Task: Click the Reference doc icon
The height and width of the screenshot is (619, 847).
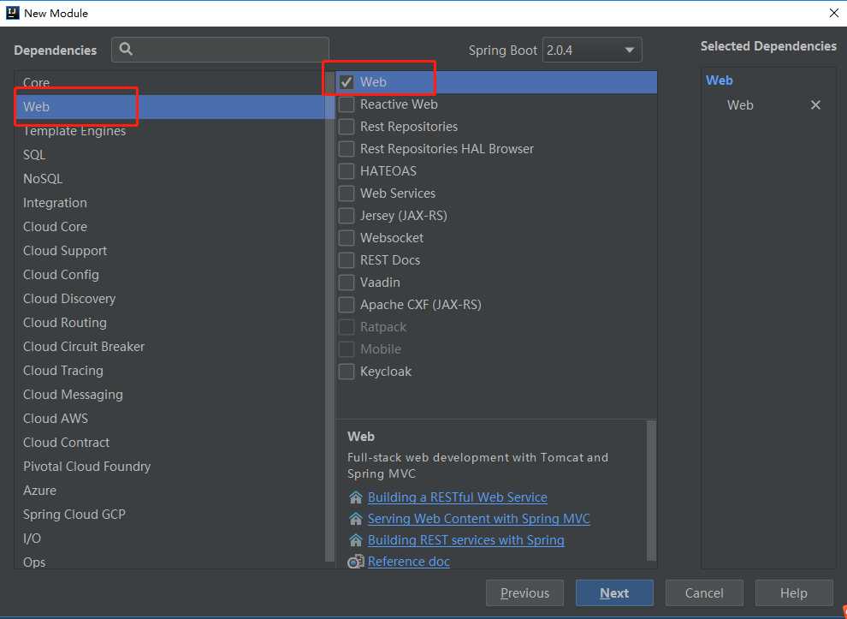Action: [355, 562]
